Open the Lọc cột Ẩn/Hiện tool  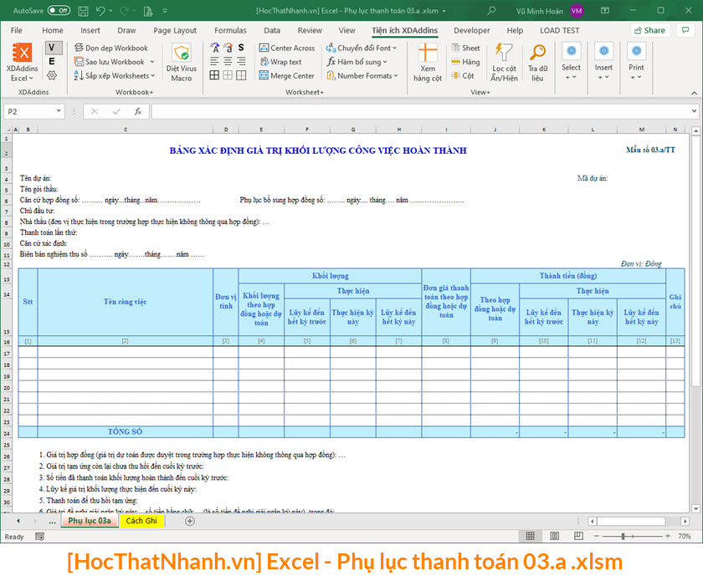[503, 60]
